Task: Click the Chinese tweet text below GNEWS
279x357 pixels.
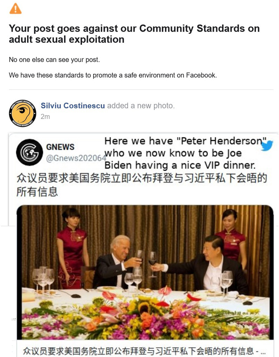Action: click(142, 185)
